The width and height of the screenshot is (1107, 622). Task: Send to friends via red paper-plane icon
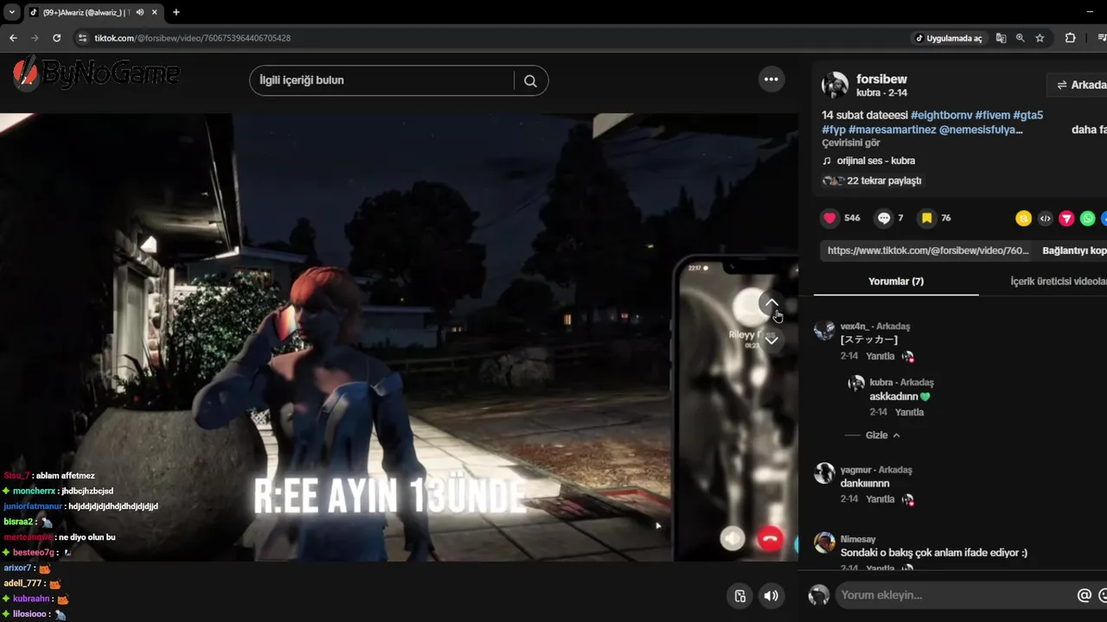[1066, 219]
